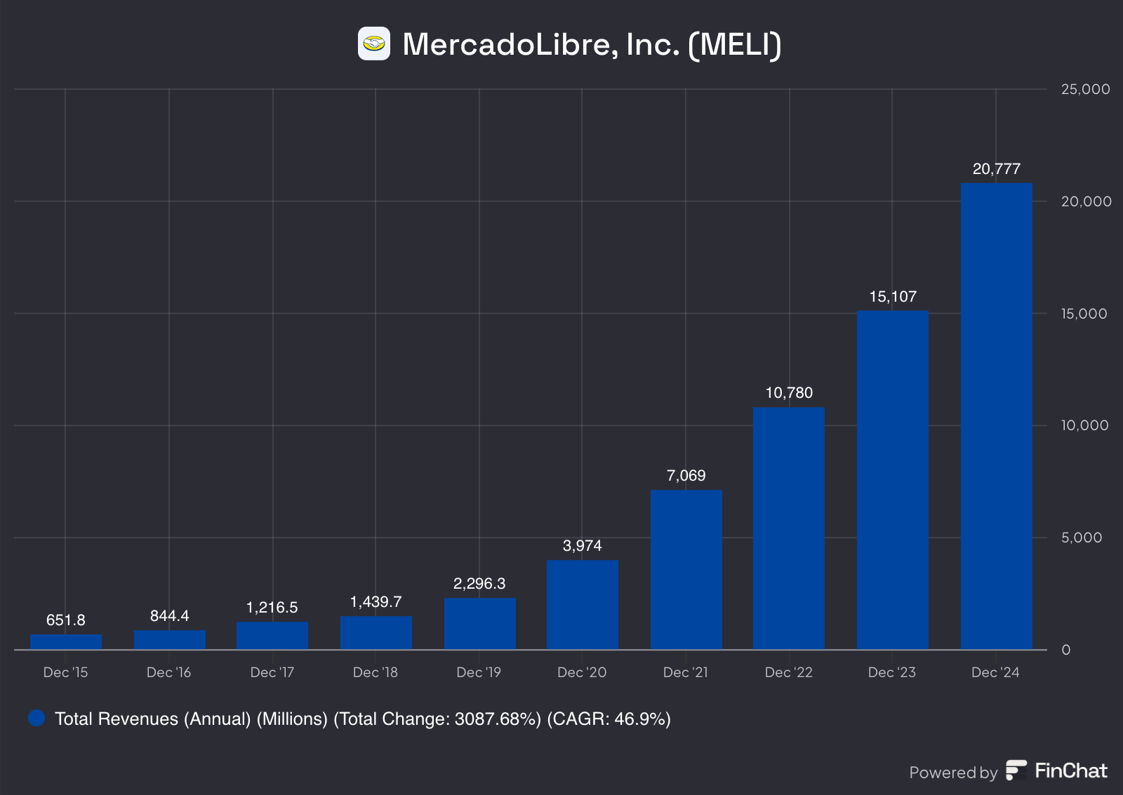Click the 15,107 data label
Image resolution: width=1123 pixels, height=795 pixels.
tap(893, 296)
